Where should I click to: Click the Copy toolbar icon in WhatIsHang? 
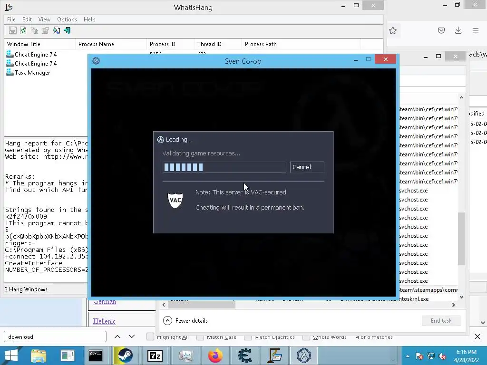[34, 30]
